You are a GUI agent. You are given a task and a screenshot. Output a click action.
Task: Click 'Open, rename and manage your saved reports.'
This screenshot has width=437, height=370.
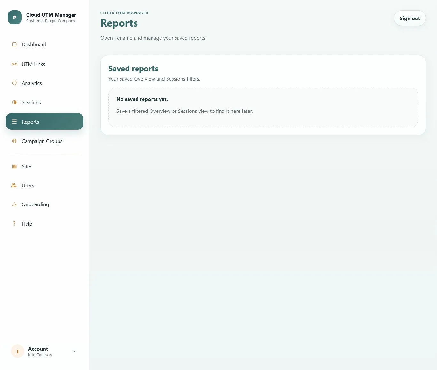point(153,38)
